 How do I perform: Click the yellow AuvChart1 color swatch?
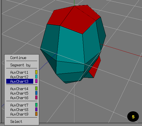coord(36,72)
